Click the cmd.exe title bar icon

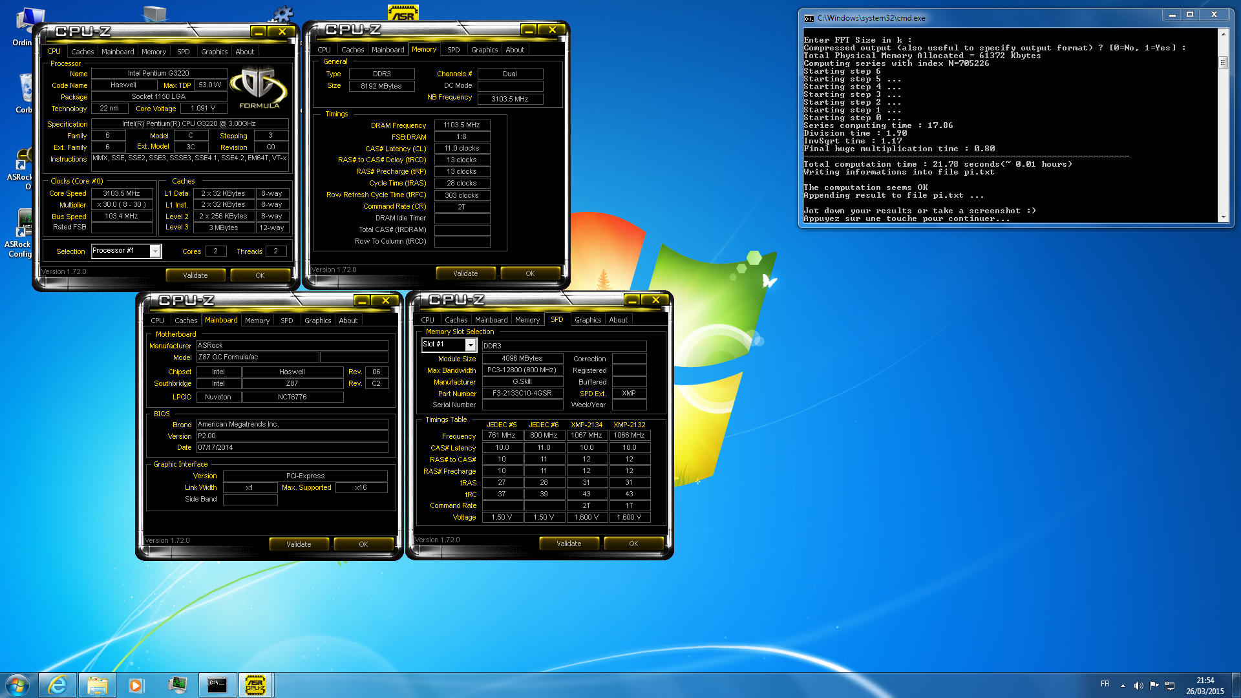click(809, 18)
